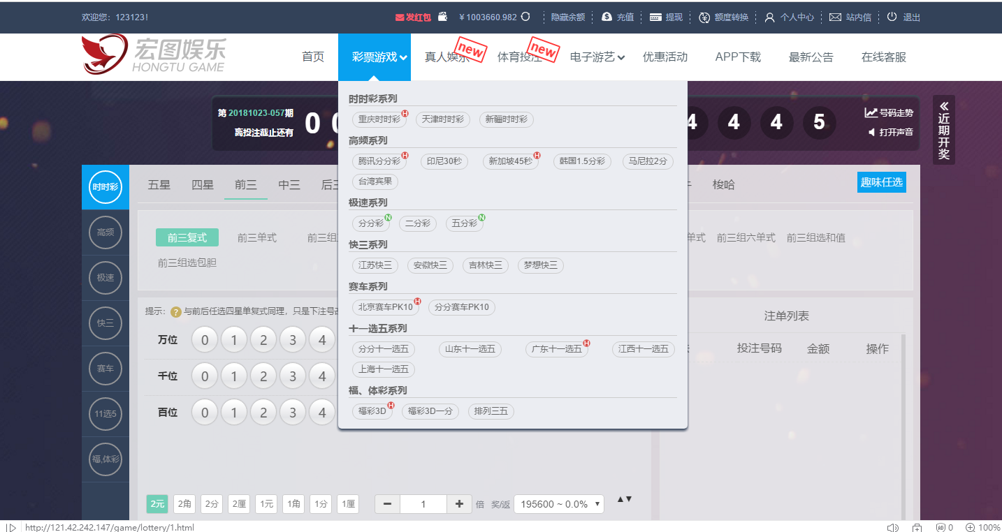Open 个人中心 user profile icon

click(x=769, y=17)
